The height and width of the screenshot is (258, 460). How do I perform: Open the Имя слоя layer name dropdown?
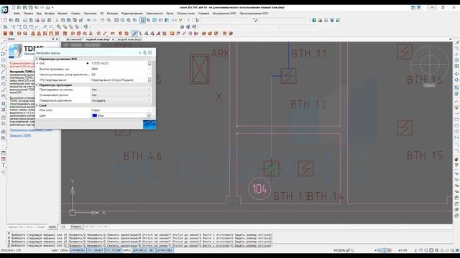click(x=149, y=110)
